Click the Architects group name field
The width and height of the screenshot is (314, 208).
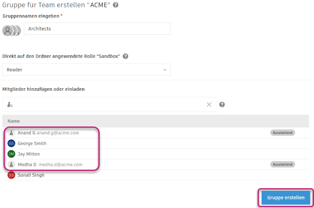(97, 29)
